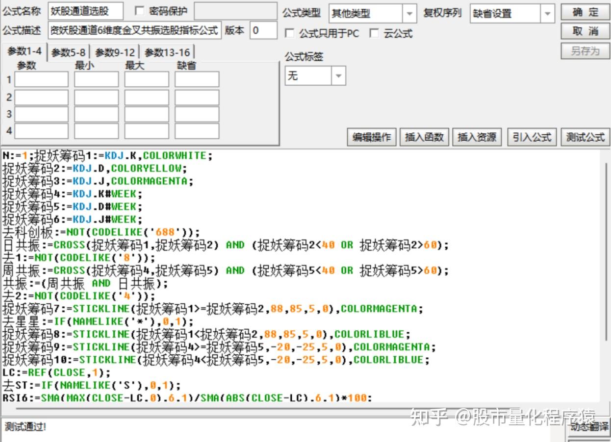Switch to the 参数5-8 tab
Viewport: 611px width, 442px height.
point(69,53)
